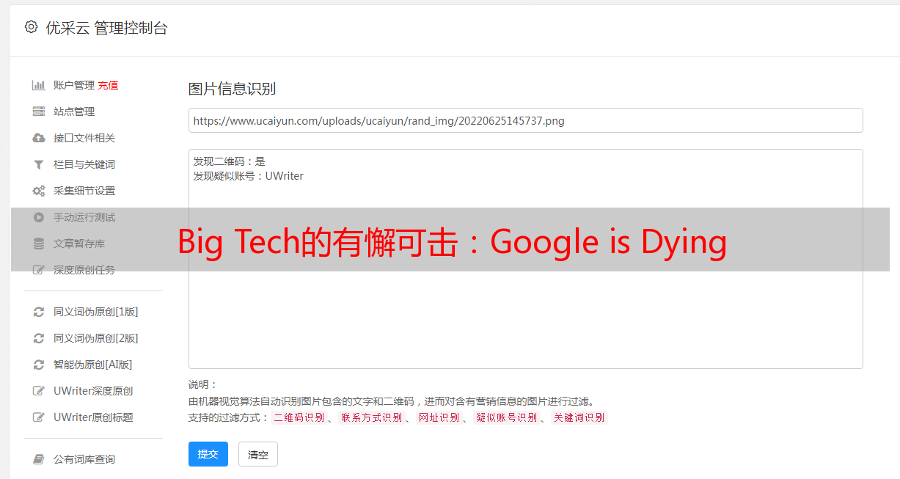Click the 优采云 管理控制台 header title
900x479 pixels.
pyautogui.click(x=106, y=28)
